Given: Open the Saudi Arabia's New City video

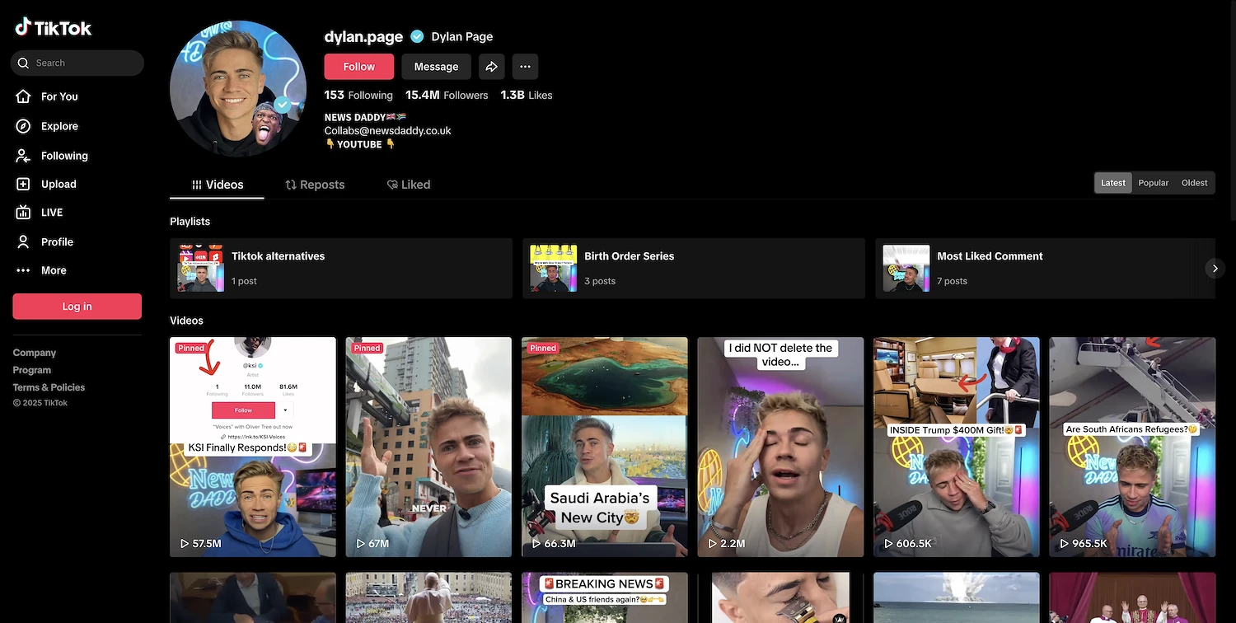Looking at the screenshot, I should pyautogui.click(x=604, y=447).
